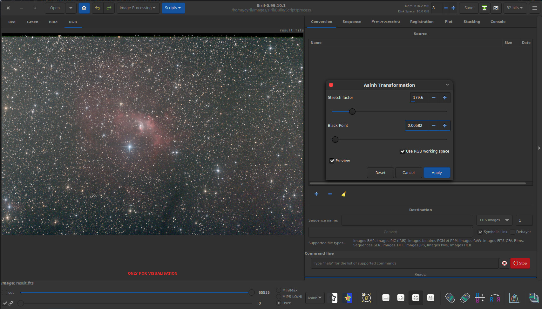Image resolution: width=542 pixels, height=309 pixels.
Task: Open the Asinh display mode dropdown
Action: click(315, 298)
